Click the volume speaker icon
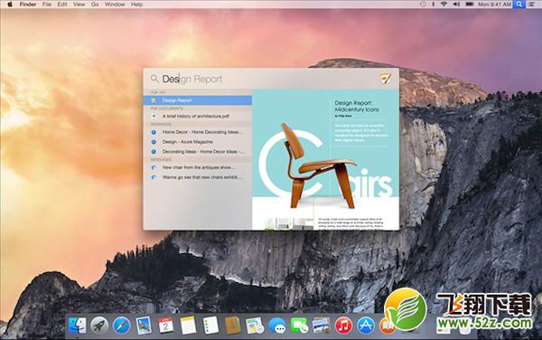The image size is (542, 340). click(456, 5)
